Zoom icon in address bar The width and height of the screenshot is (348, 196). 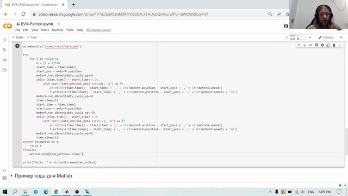coord(270,14)
